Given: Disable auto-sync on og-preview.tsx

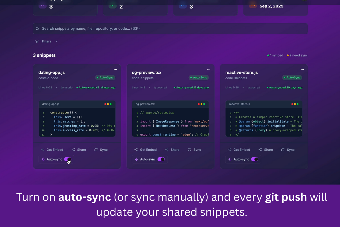Looking at the screenshot, I should pyautogui.click(x=161, y=159).
